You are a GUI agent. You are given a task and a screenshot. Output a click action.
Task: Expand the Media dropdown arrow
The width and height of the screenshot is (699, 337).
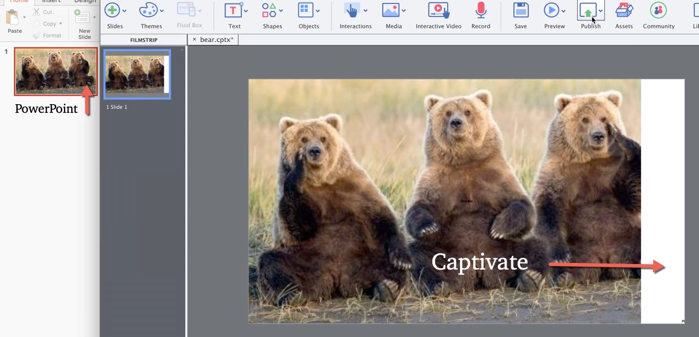tap(404, 11)
